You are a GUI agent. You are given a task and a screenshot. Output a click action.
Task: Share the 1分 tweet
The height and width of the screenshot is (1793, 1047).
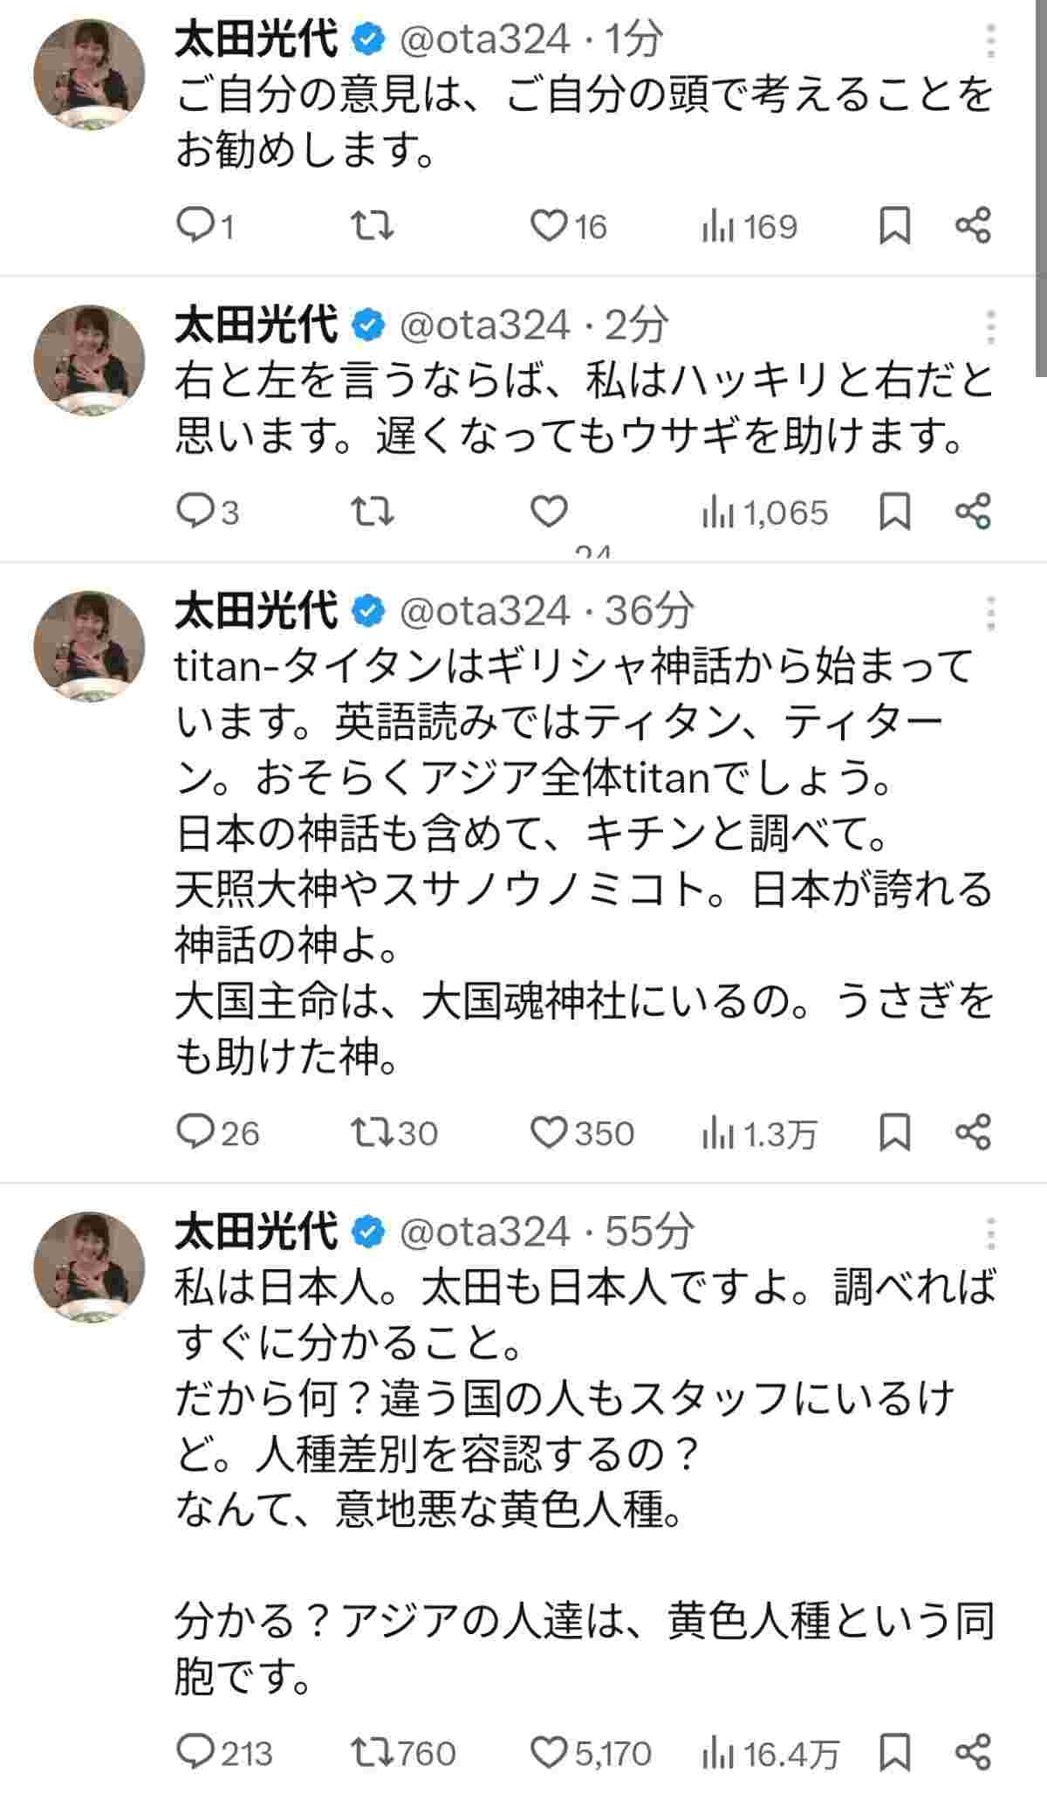click(973, 226)
